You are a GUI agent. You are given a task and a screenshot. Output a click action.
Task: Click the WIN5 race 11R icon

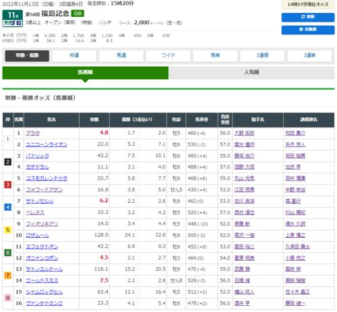(13, 18)
